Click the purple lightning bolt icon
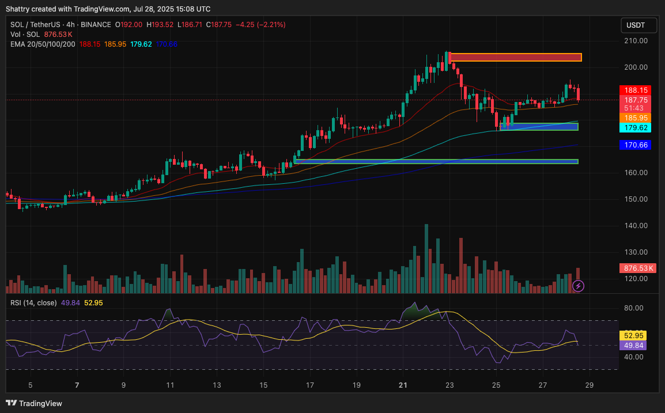The height and width of the screenshot is (413, 665). click(579, 286)
